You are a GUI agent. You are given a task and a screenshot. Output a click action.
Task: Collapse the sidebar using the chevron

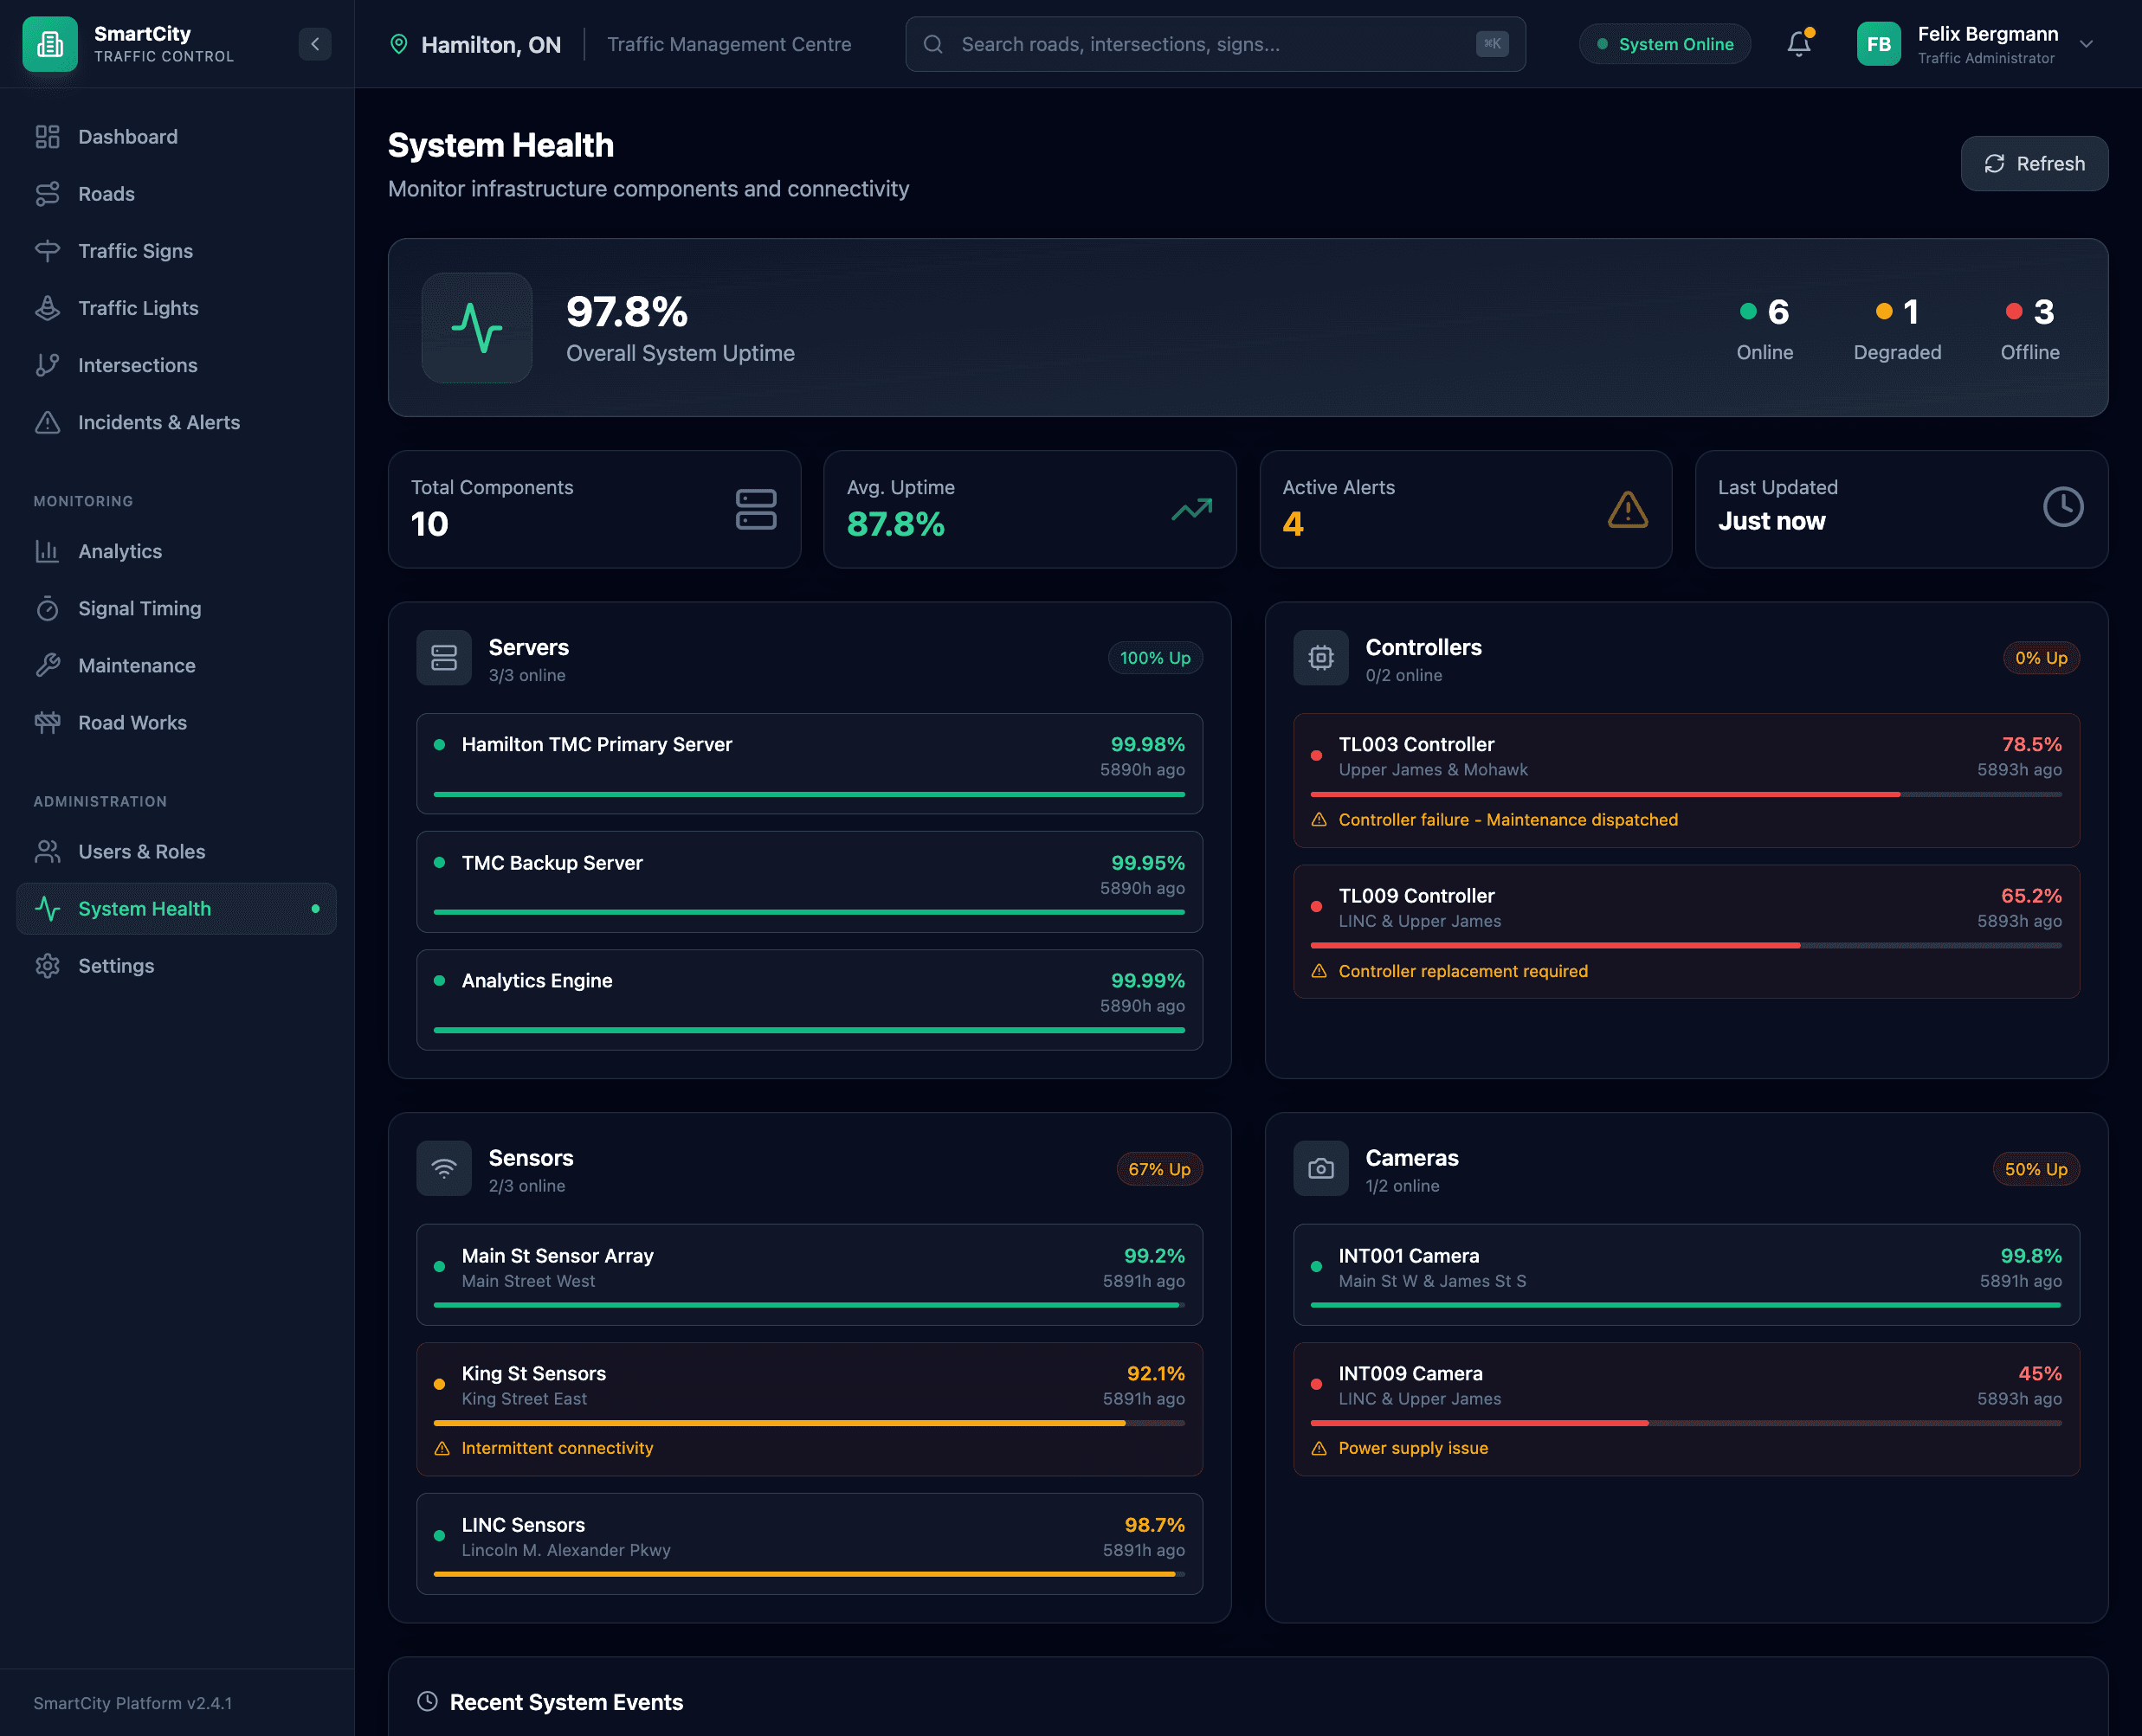click(315, 44)
